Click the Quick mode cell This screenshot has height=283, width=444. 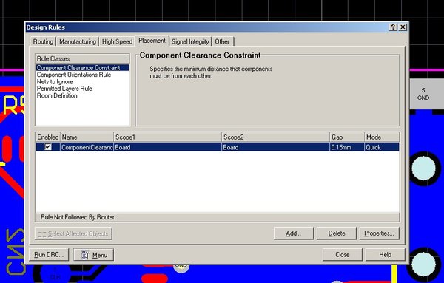click(382, 147)
